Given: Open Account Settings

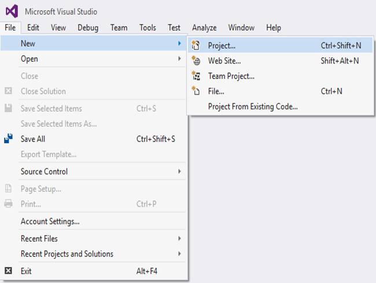Looking at the screenshot, I should point(50,221).
